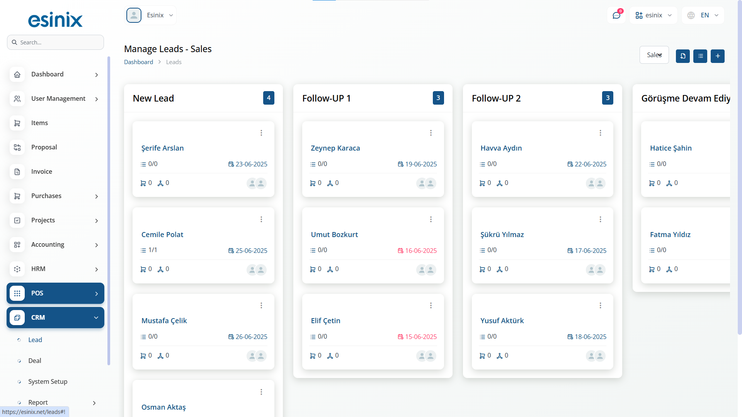Open options menu on Havva Aydın card

pyautogui.click(x=601, y=133)
